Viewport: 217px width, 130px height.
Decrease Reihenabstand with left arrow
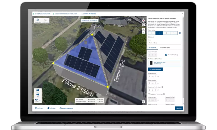point(149,76)
